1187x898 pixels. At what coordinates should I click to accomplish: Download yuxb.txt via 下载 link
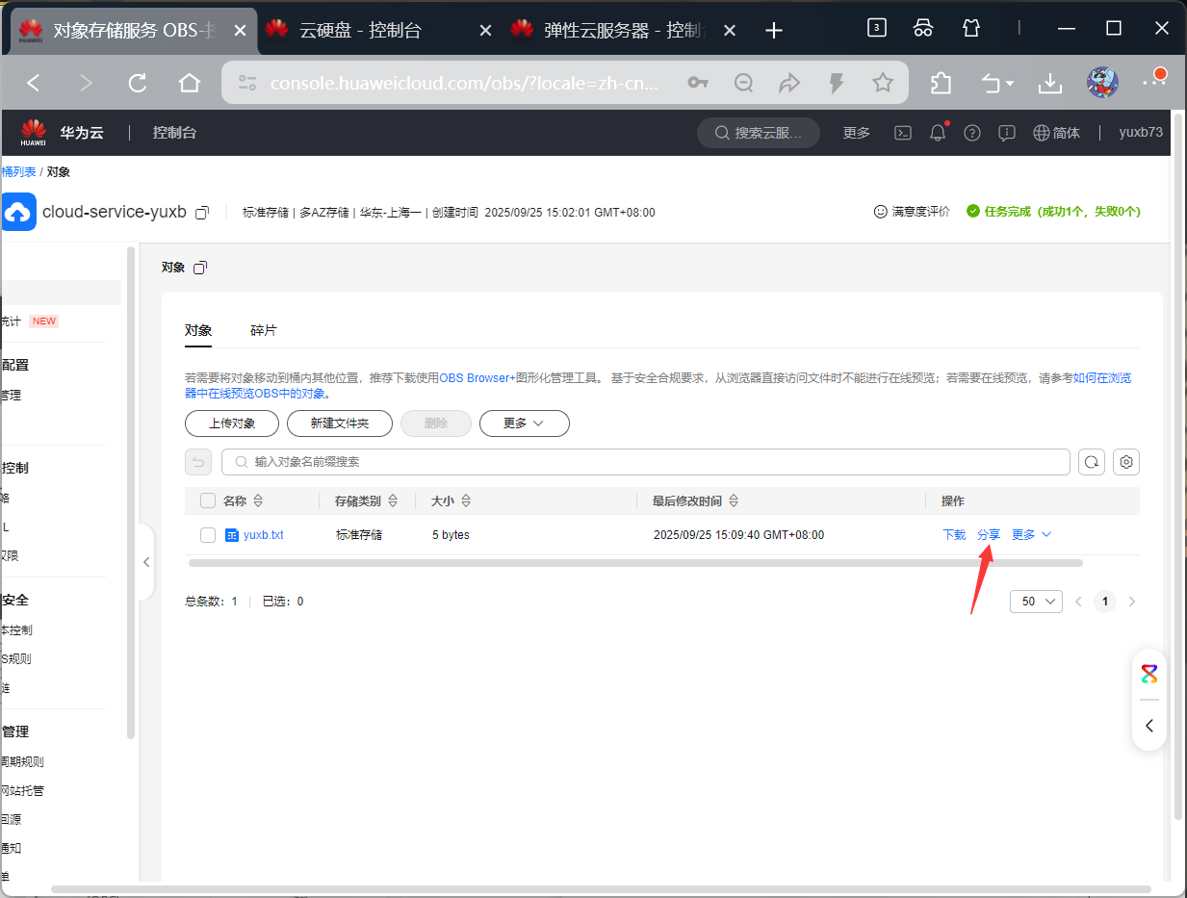tap(954, 535)
